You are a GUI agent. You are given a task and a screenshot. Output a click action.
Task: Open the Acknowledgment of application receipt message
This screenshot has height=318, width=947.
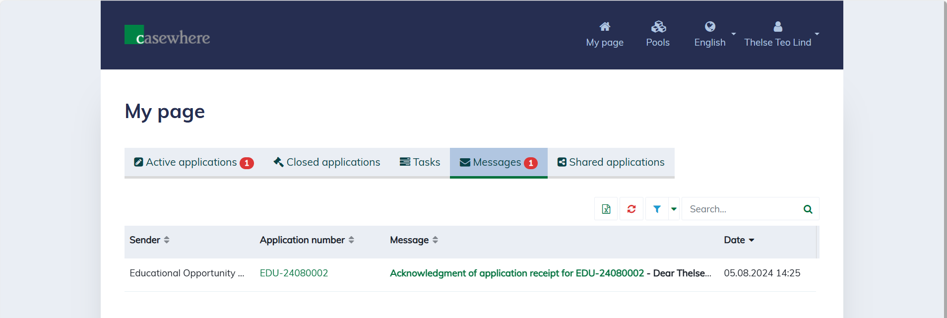(516, 273)
